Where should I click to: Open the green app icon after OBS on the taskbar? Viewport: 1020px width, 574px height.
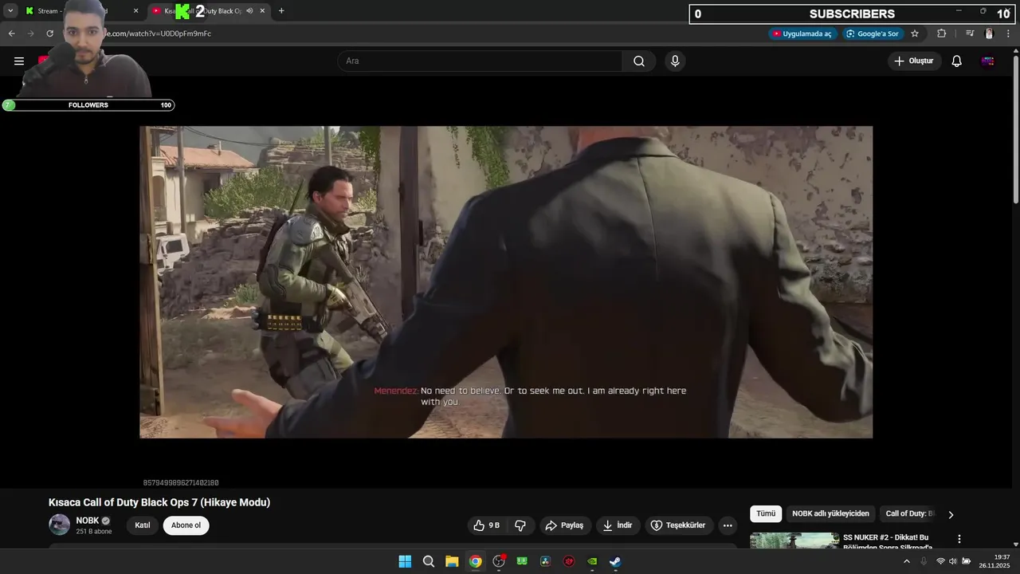coord(522,561)
